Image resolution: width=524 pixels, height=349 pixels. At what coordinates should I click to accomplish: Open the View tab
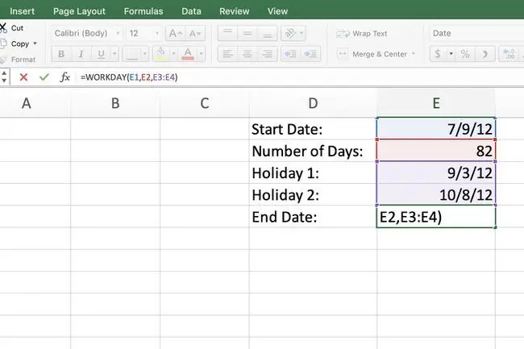click(x=277, y=11)
